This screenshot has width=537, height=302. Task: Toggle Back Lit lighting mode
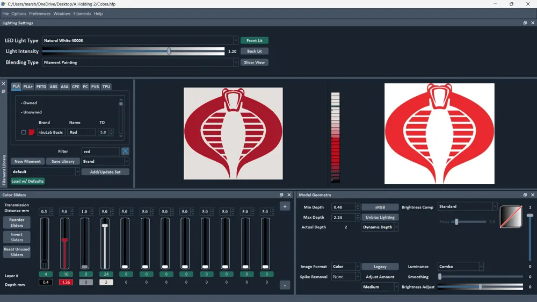click(255, 51)
